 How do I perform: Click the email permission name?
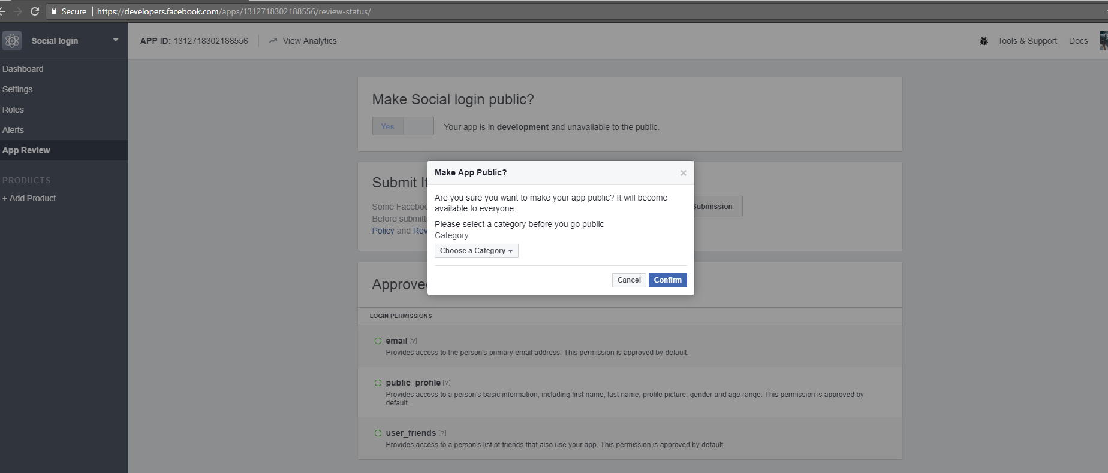(396, 341)
